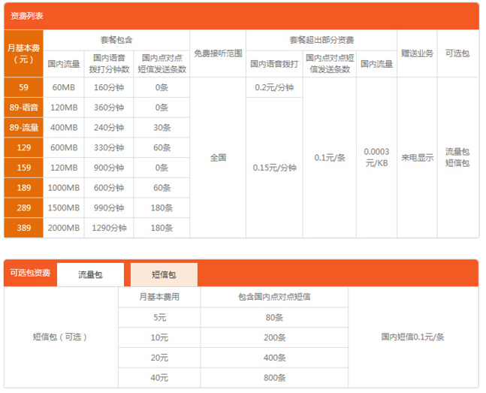486x393 pixels.
Task: Click the 赠送业务 column header
Action: (417, 53)
